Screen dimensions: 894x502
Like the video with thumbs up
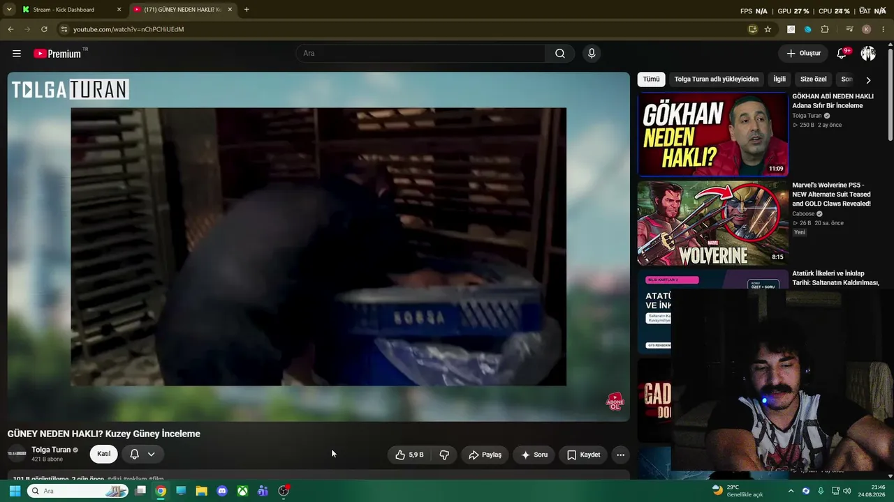409,455
